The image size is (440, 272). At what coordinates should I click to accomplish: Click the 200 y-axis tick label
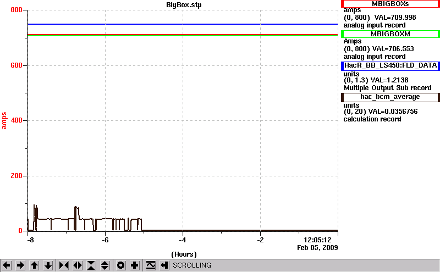click(x=16, y=176)
